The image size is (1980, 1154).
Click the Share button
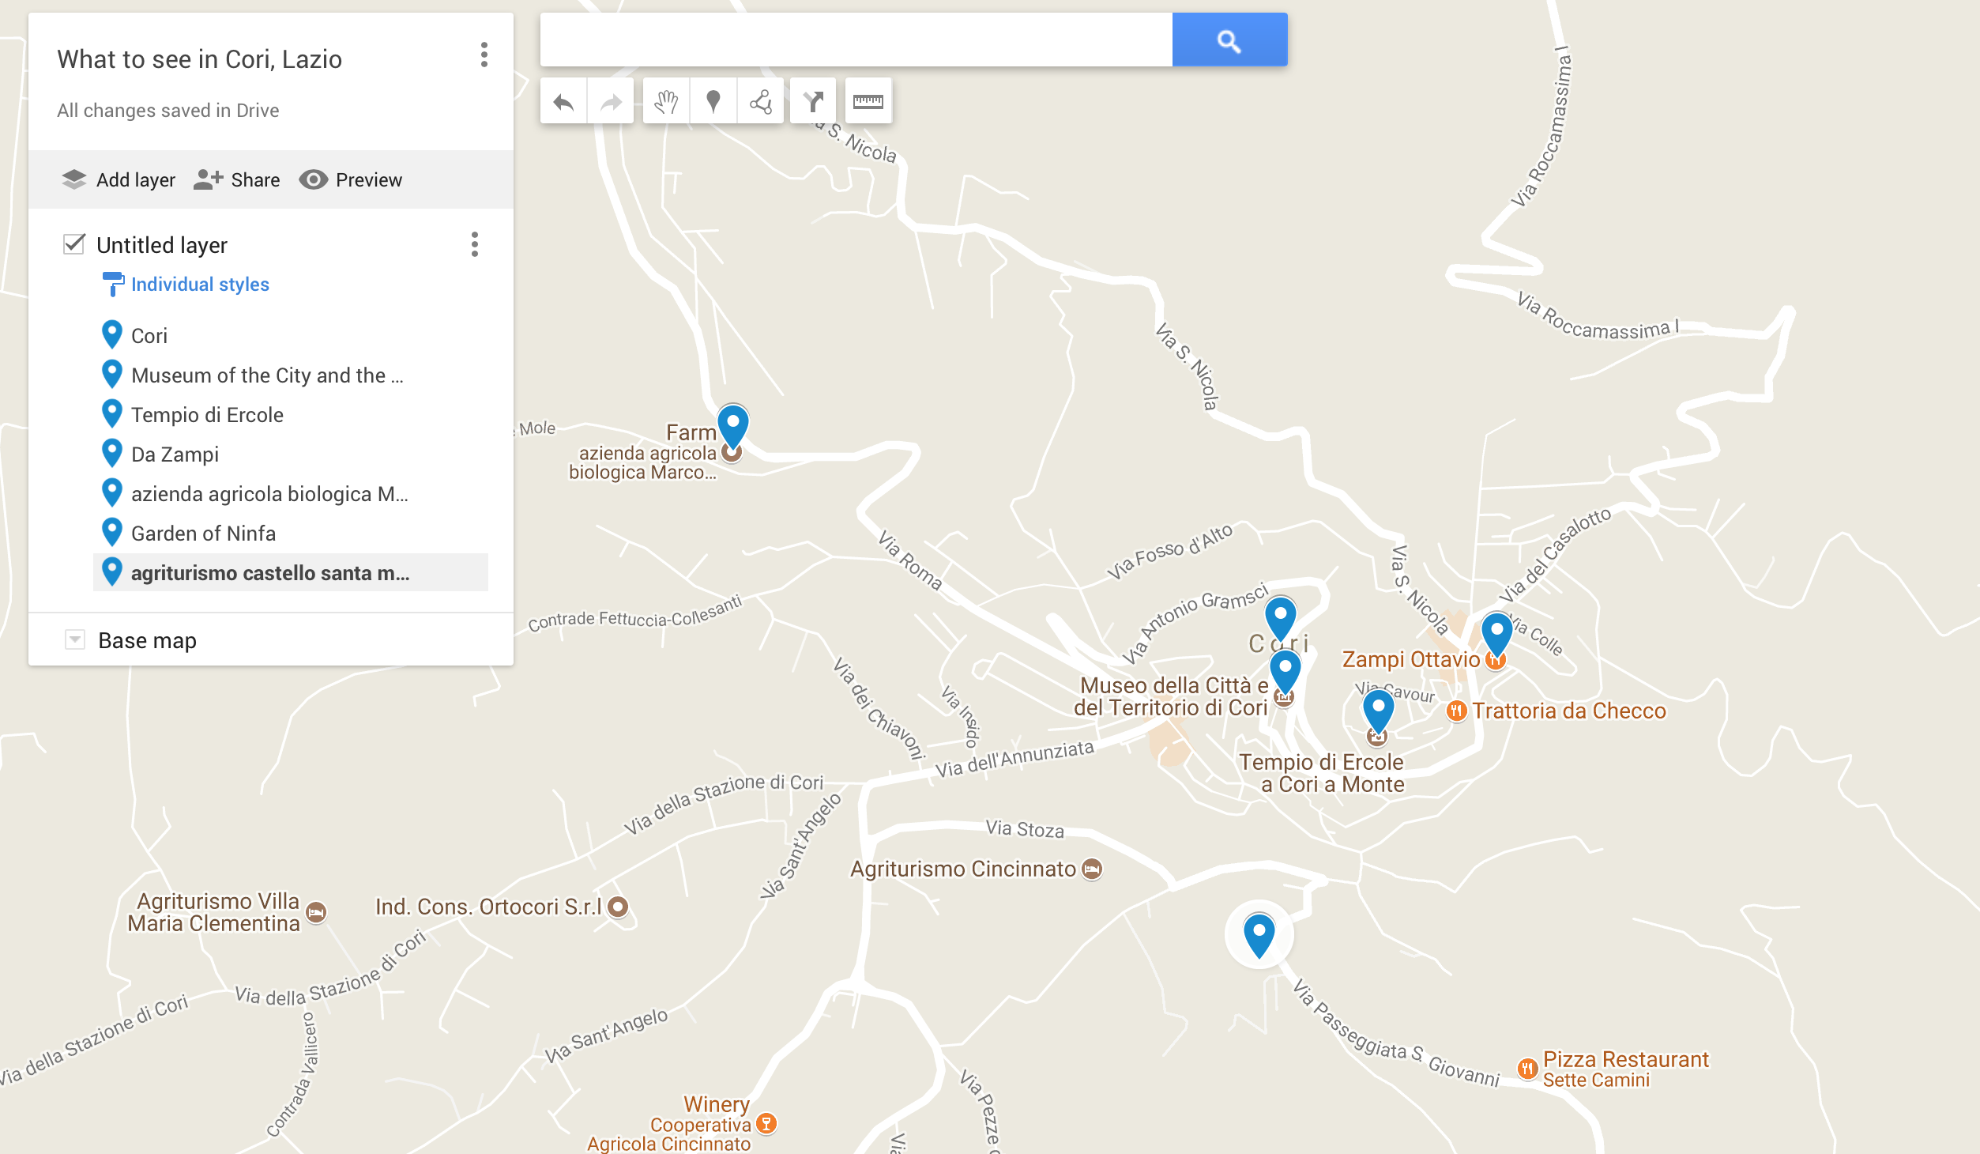tap(237, 179)
